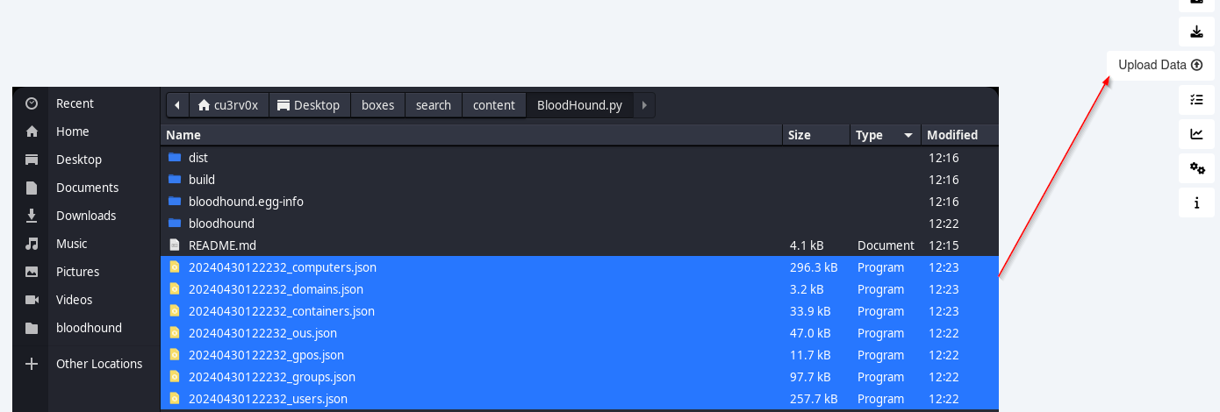Select the README.md file
Image resolution: width=1220 pixels, height=412 pixels.
[x=580, y=245]
